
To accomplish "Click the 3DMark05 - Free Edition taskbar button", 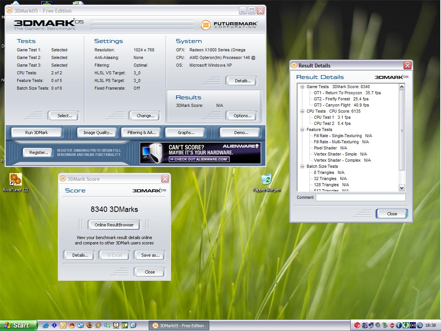I will (179, 326).
